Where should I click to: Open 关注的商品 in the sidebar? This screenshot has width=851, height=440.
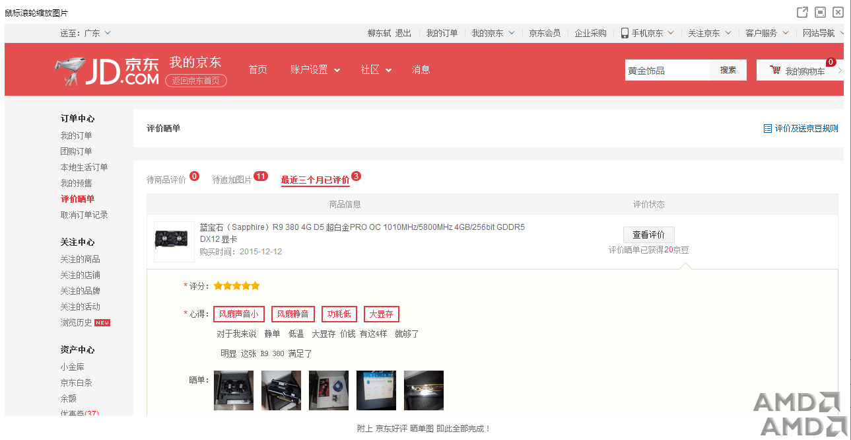[81, 259]
